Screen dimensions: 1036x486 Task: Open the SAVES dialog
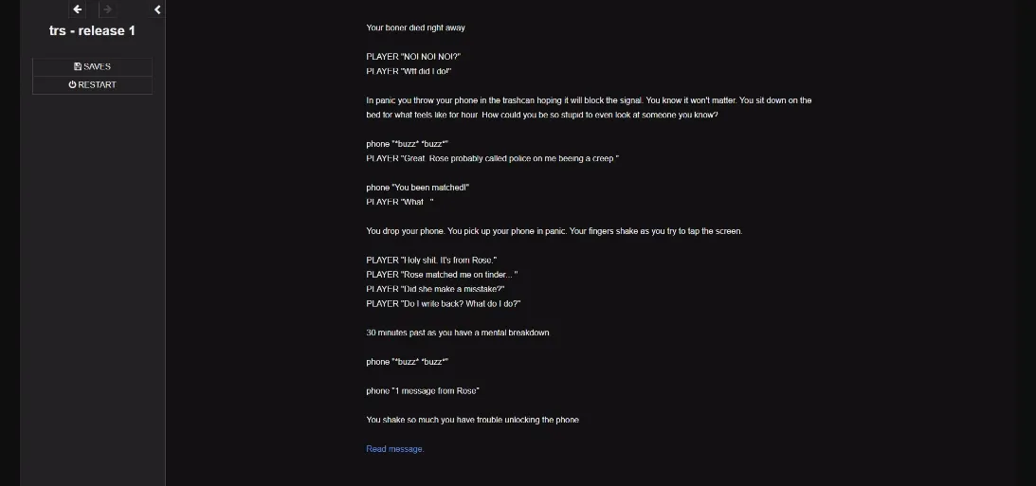coord(92,66)
